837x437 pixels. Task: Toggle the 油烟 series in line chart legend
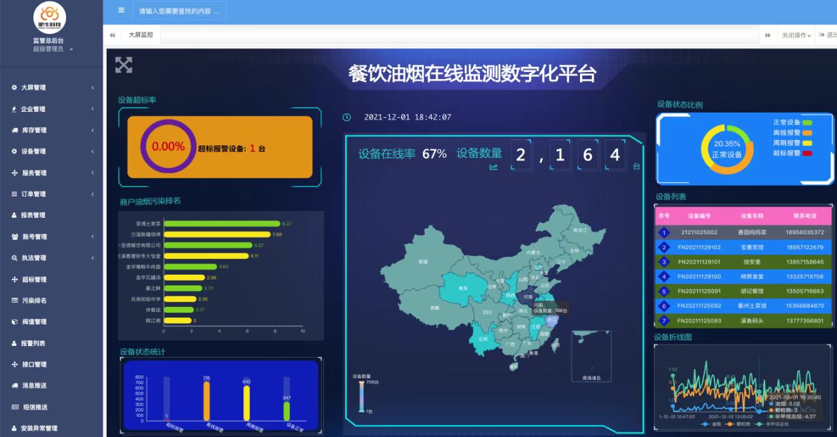711,424
